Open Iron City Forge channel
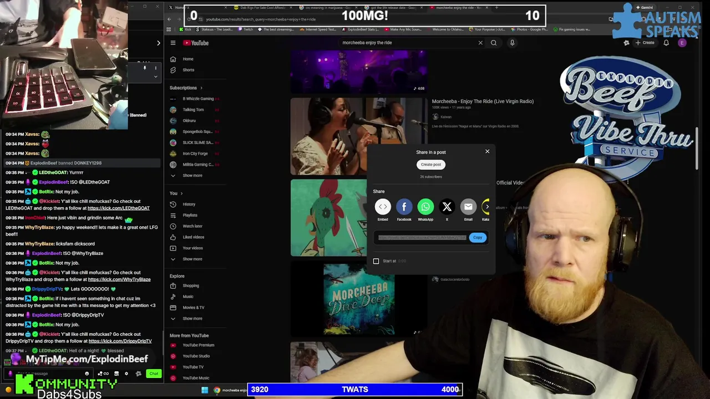The image size is (710, 399). pyautogui.click(x=195, y=154)
